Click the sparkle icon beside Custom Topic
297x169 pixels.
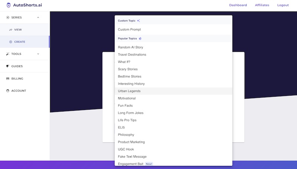138,21
